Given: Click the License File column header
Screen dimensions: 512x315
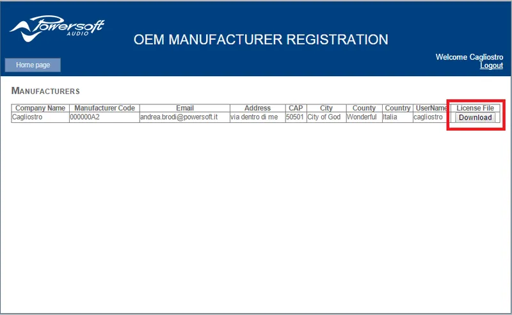Looking at the screenshot, I should pyautogui.click(x=475, y=108).
